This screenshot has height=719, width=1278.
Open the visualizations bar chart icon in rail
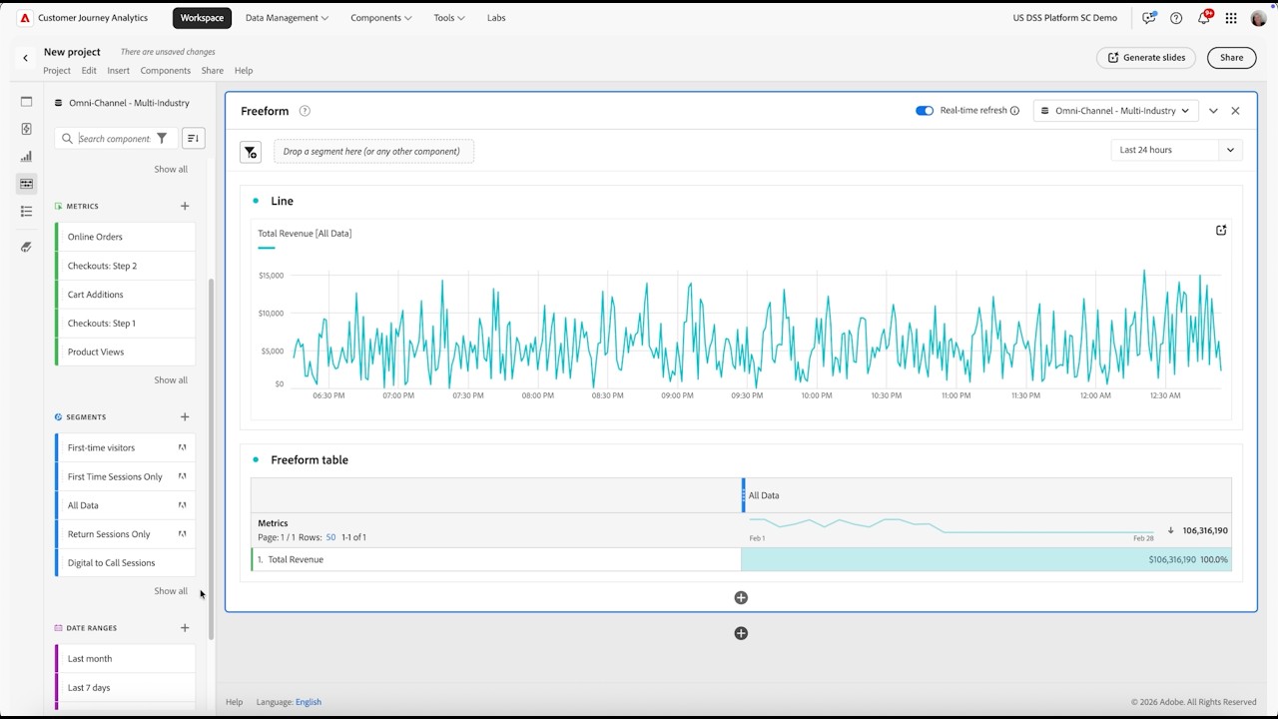pos(27,156)
